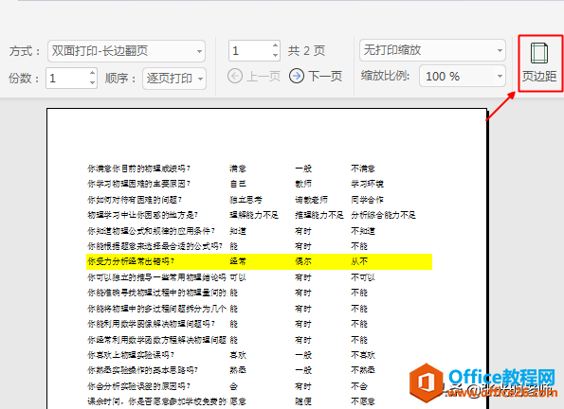Click cell 偶尔 in the highlighted row

303,261
